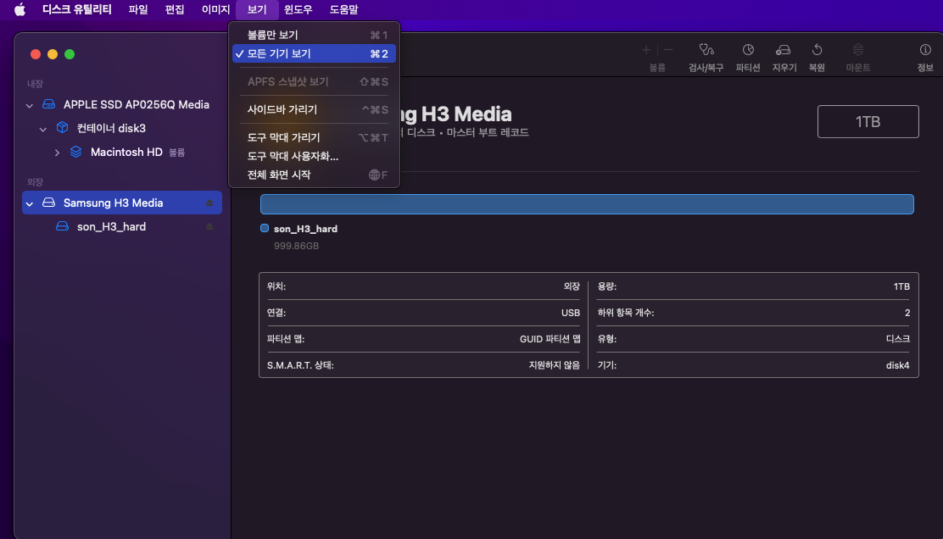The height and width of the screenshot is (539, 943).
Task: Click 하위 항목 개수 value 2
Action: pos(907,313)
